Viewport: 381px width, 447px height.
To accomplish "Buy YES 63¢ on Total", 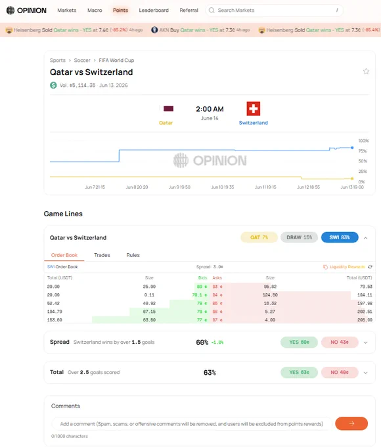I will pyautogui.click(x=299, y=372).
